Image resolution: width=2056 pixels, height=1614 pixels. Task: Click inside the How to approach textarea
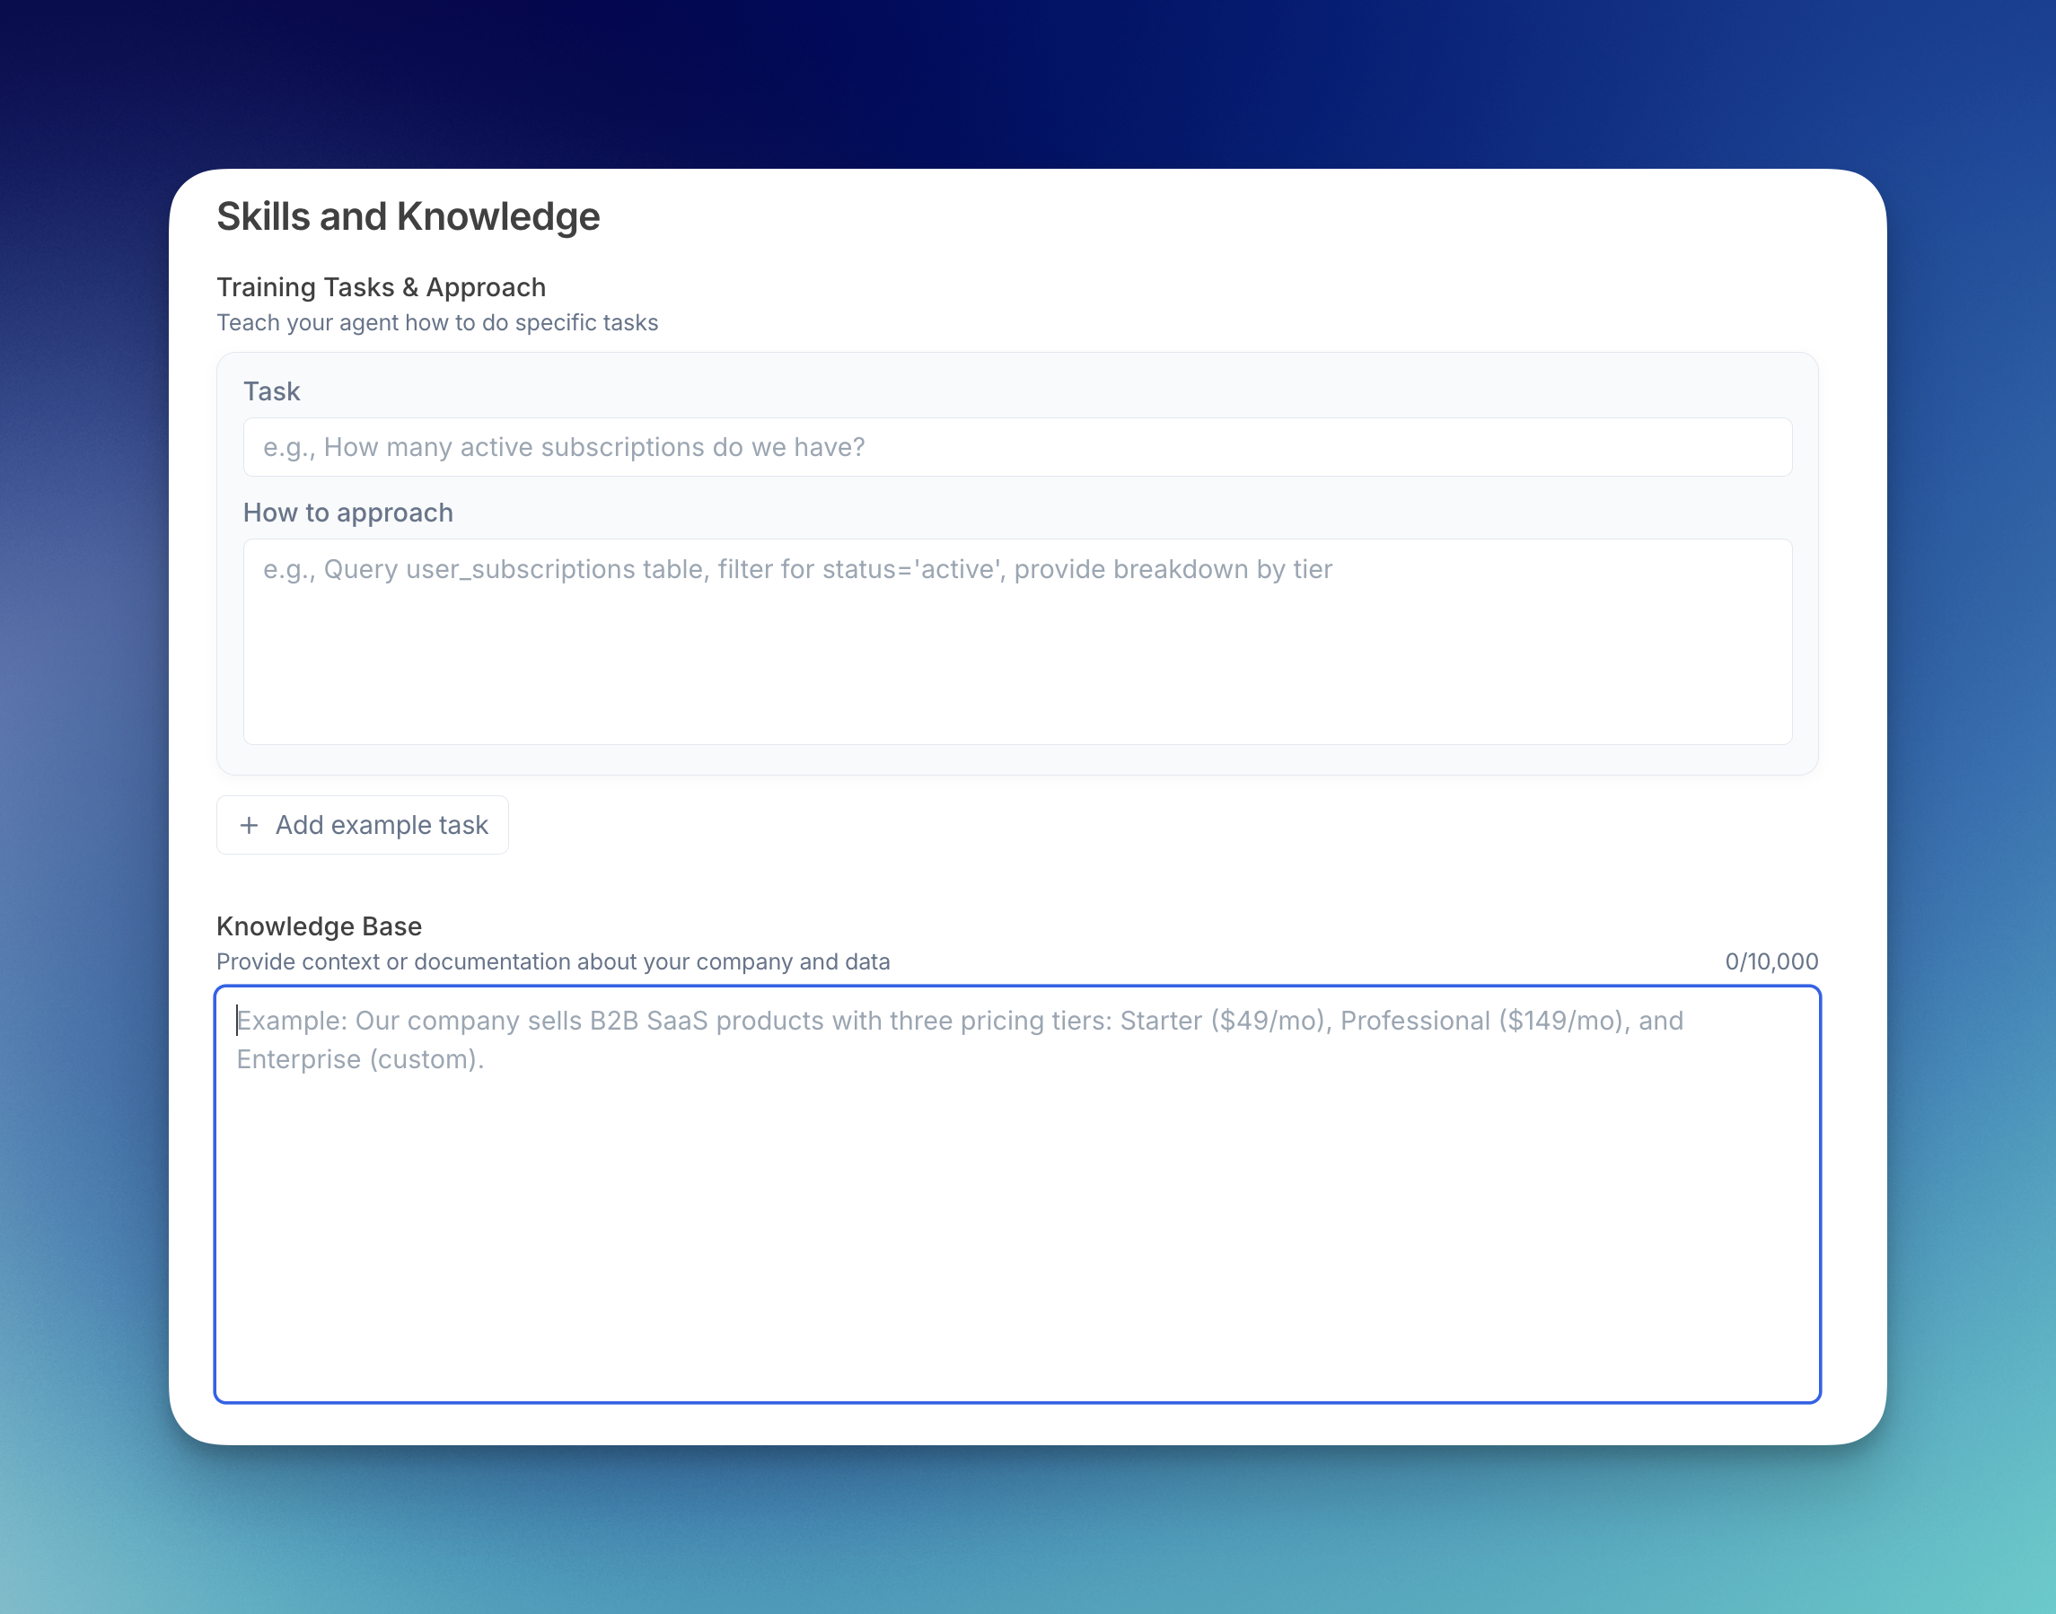click(x=1016, y=639)
